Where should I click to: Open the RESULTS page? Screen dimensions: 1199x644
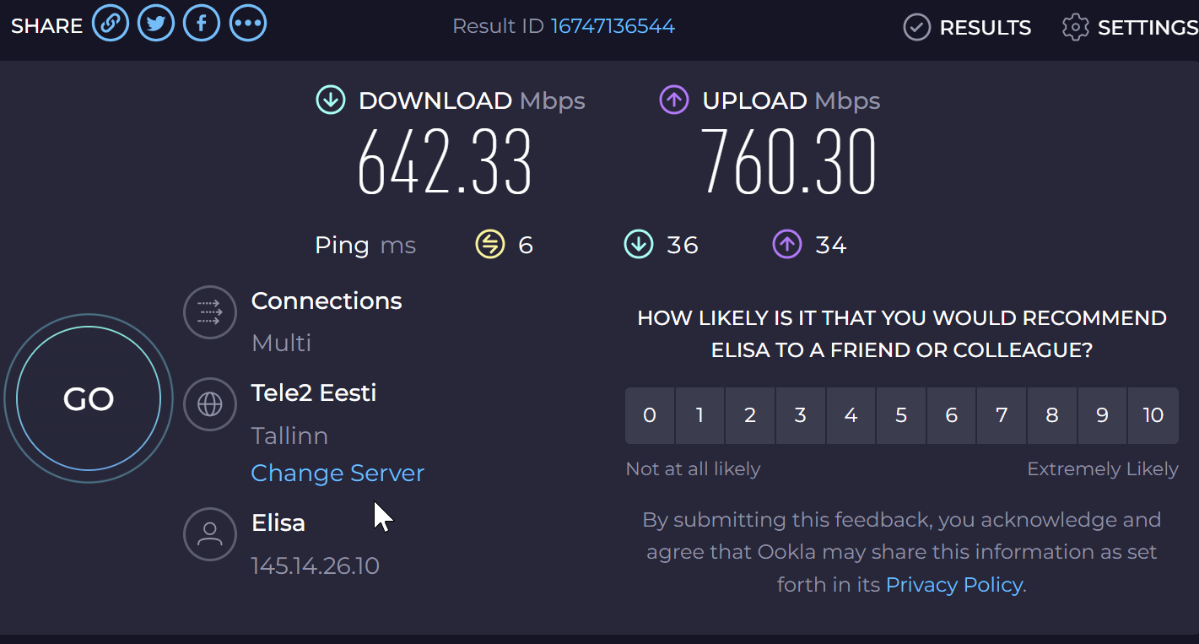click(x=967, y=28)
